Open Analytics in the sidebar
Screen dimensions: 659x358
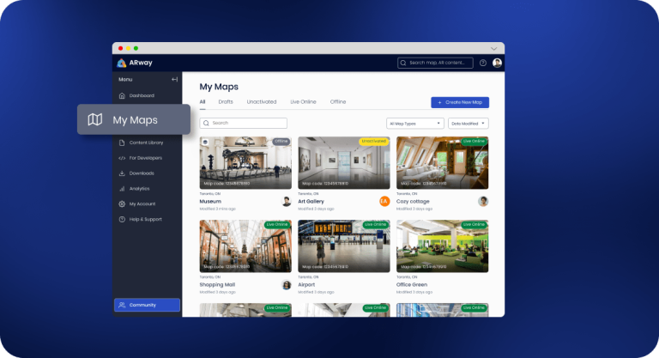coord(139,189)
